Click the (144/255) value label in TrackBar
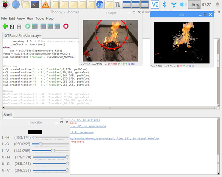This screenshot has width=222, height=177. click(22, 151)
